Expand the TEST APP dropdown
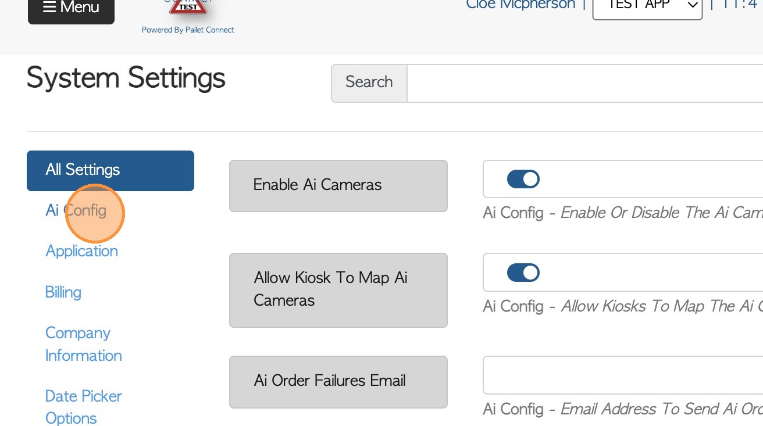The image size is (763, 426). (647, 7)
